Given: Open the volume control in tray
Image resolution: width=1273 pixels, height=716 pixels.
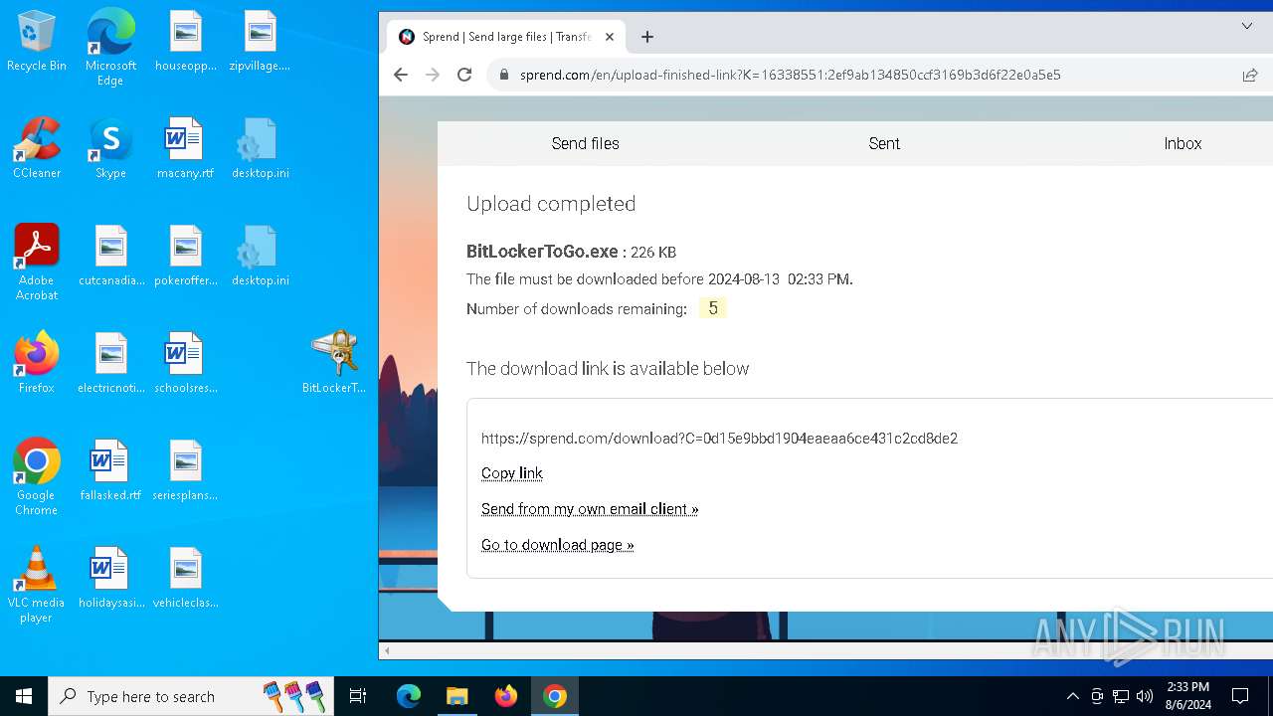Looking at the screenshot, I should click(1145, 696).
